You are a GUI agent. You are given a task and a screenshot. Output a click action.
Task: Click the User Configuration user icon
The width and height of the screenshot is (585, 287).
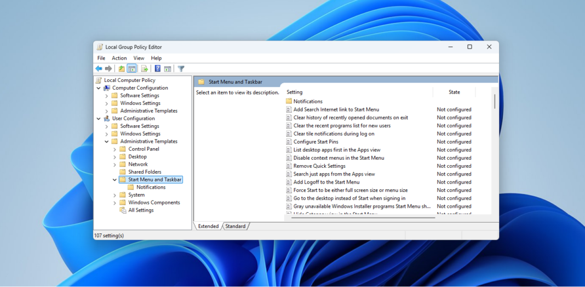(107, 119)
